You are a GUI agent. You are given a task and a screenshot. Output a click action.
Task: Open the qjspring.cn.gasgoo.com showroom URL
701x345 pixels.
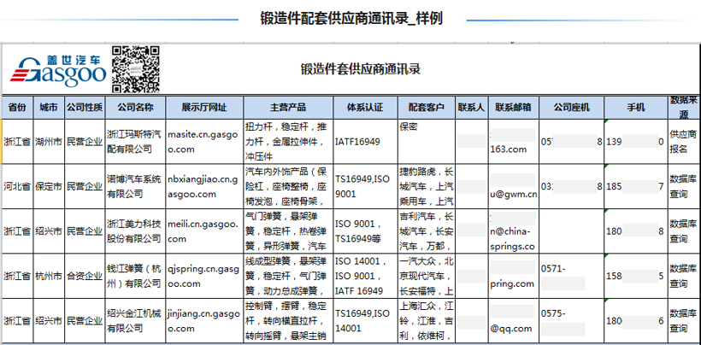pyautogui.click(x=204, y=276)
